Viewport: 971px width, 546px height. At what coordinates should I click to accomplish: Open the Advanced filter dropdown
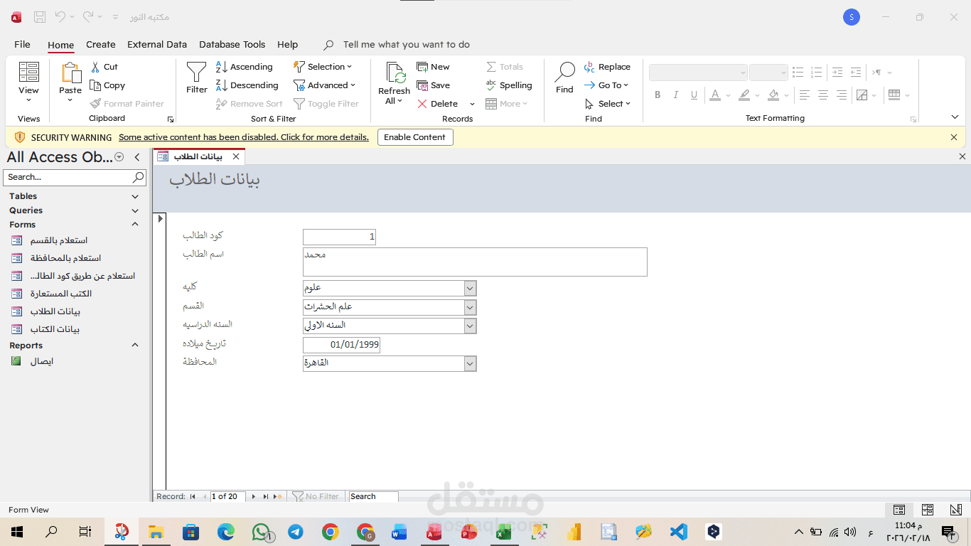pos(324,85)
